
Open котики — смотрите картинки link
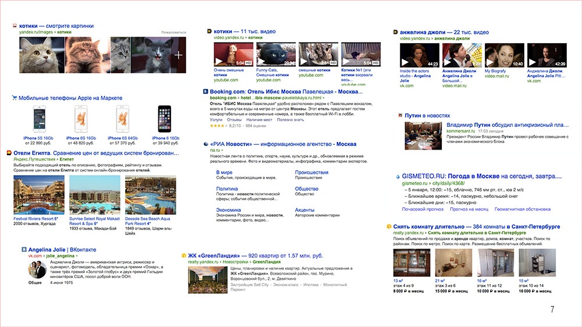click(x=56, y=26)
